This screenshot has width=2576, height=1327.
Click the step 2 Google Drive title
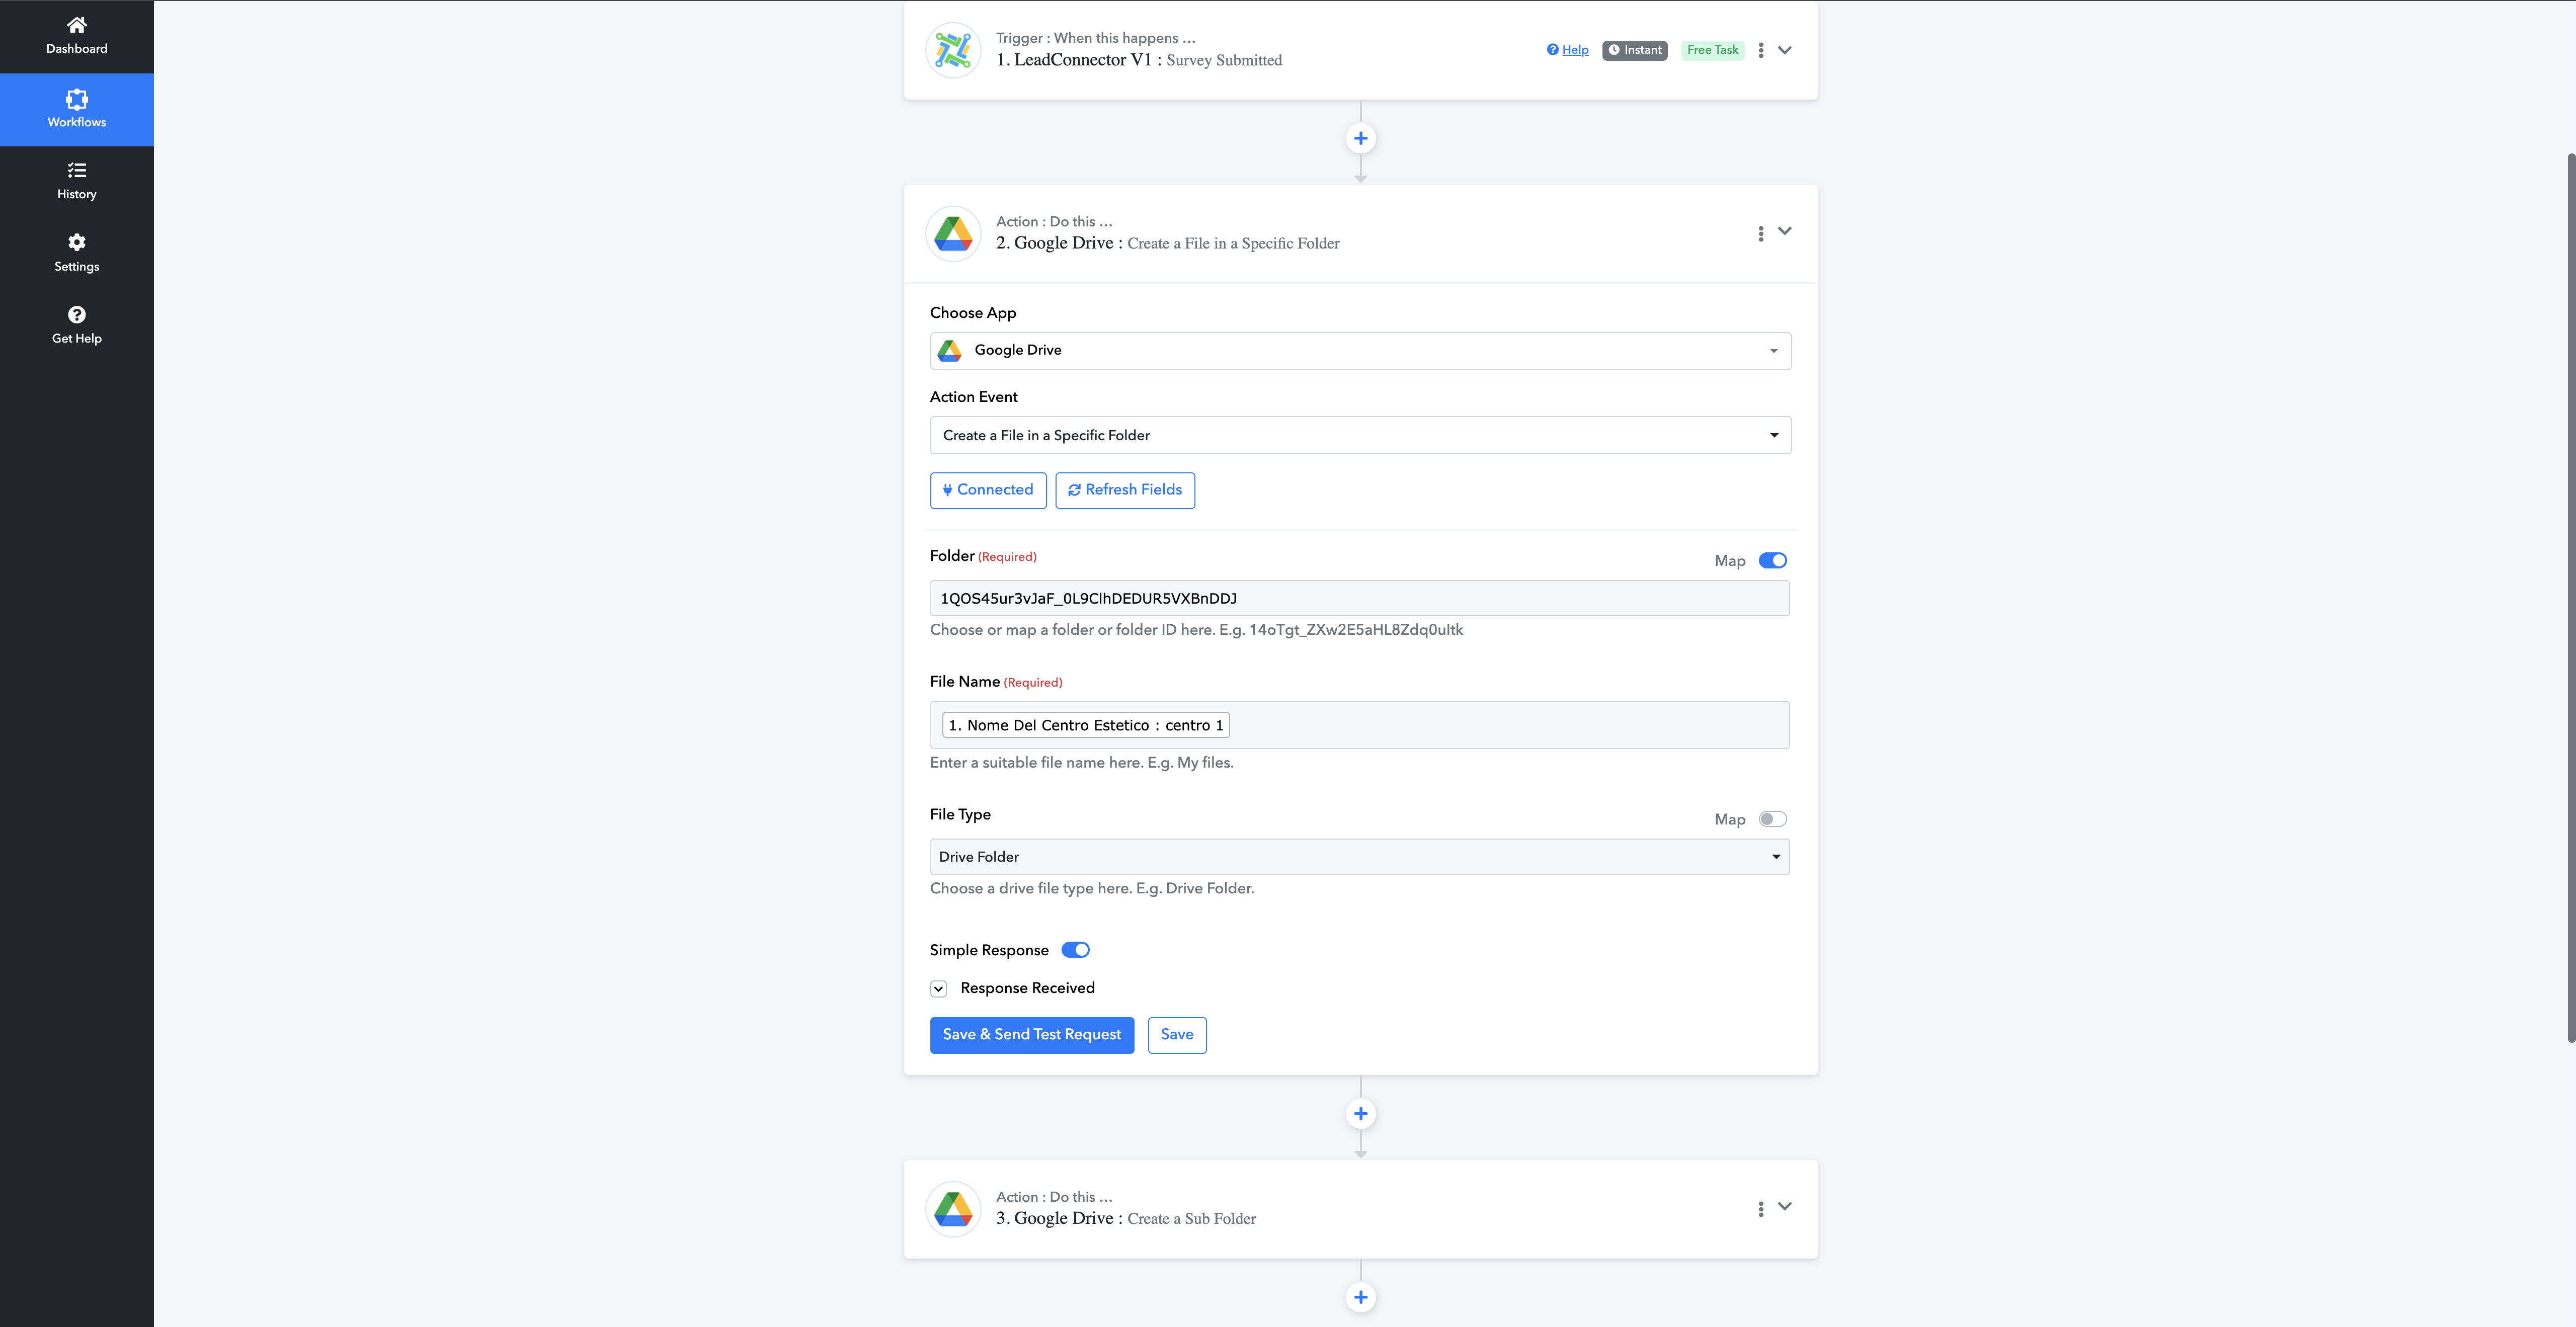[x=1167, y=243]
